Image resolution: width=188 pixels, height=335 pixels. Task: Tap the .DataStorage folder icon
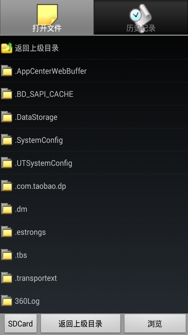tap(7, 117)
